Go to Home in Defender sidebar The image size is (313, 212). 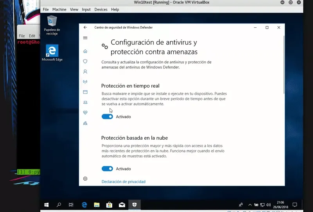[85, 51]
